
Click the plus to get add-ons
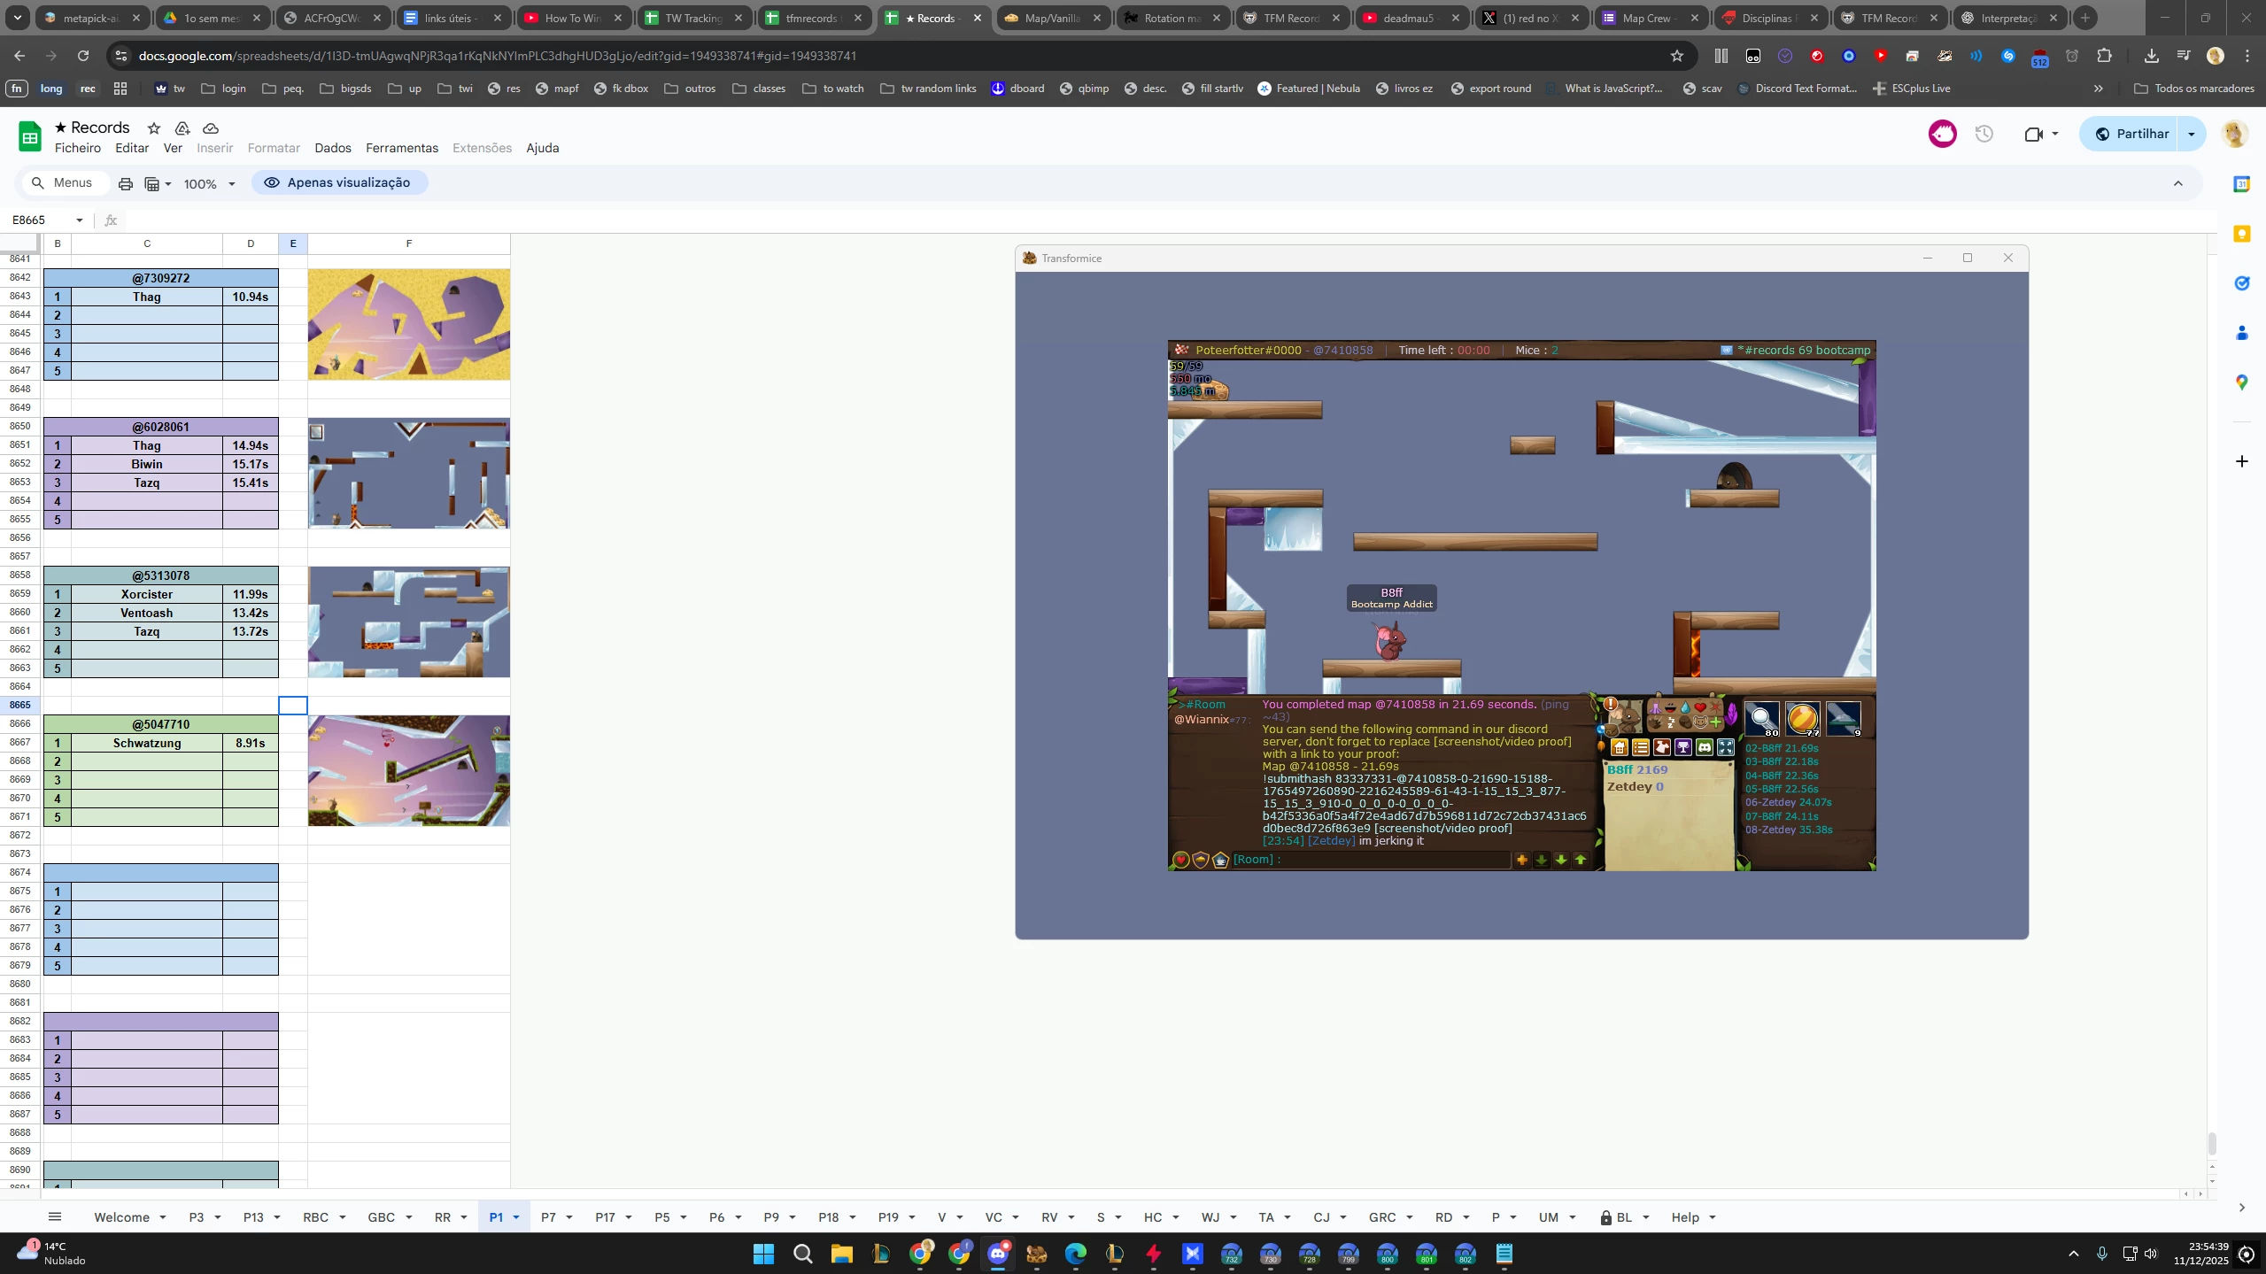[x=2241, y=461]
